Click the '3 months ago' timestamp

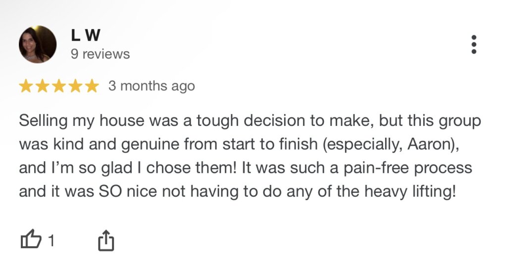[x=152, y=86]
